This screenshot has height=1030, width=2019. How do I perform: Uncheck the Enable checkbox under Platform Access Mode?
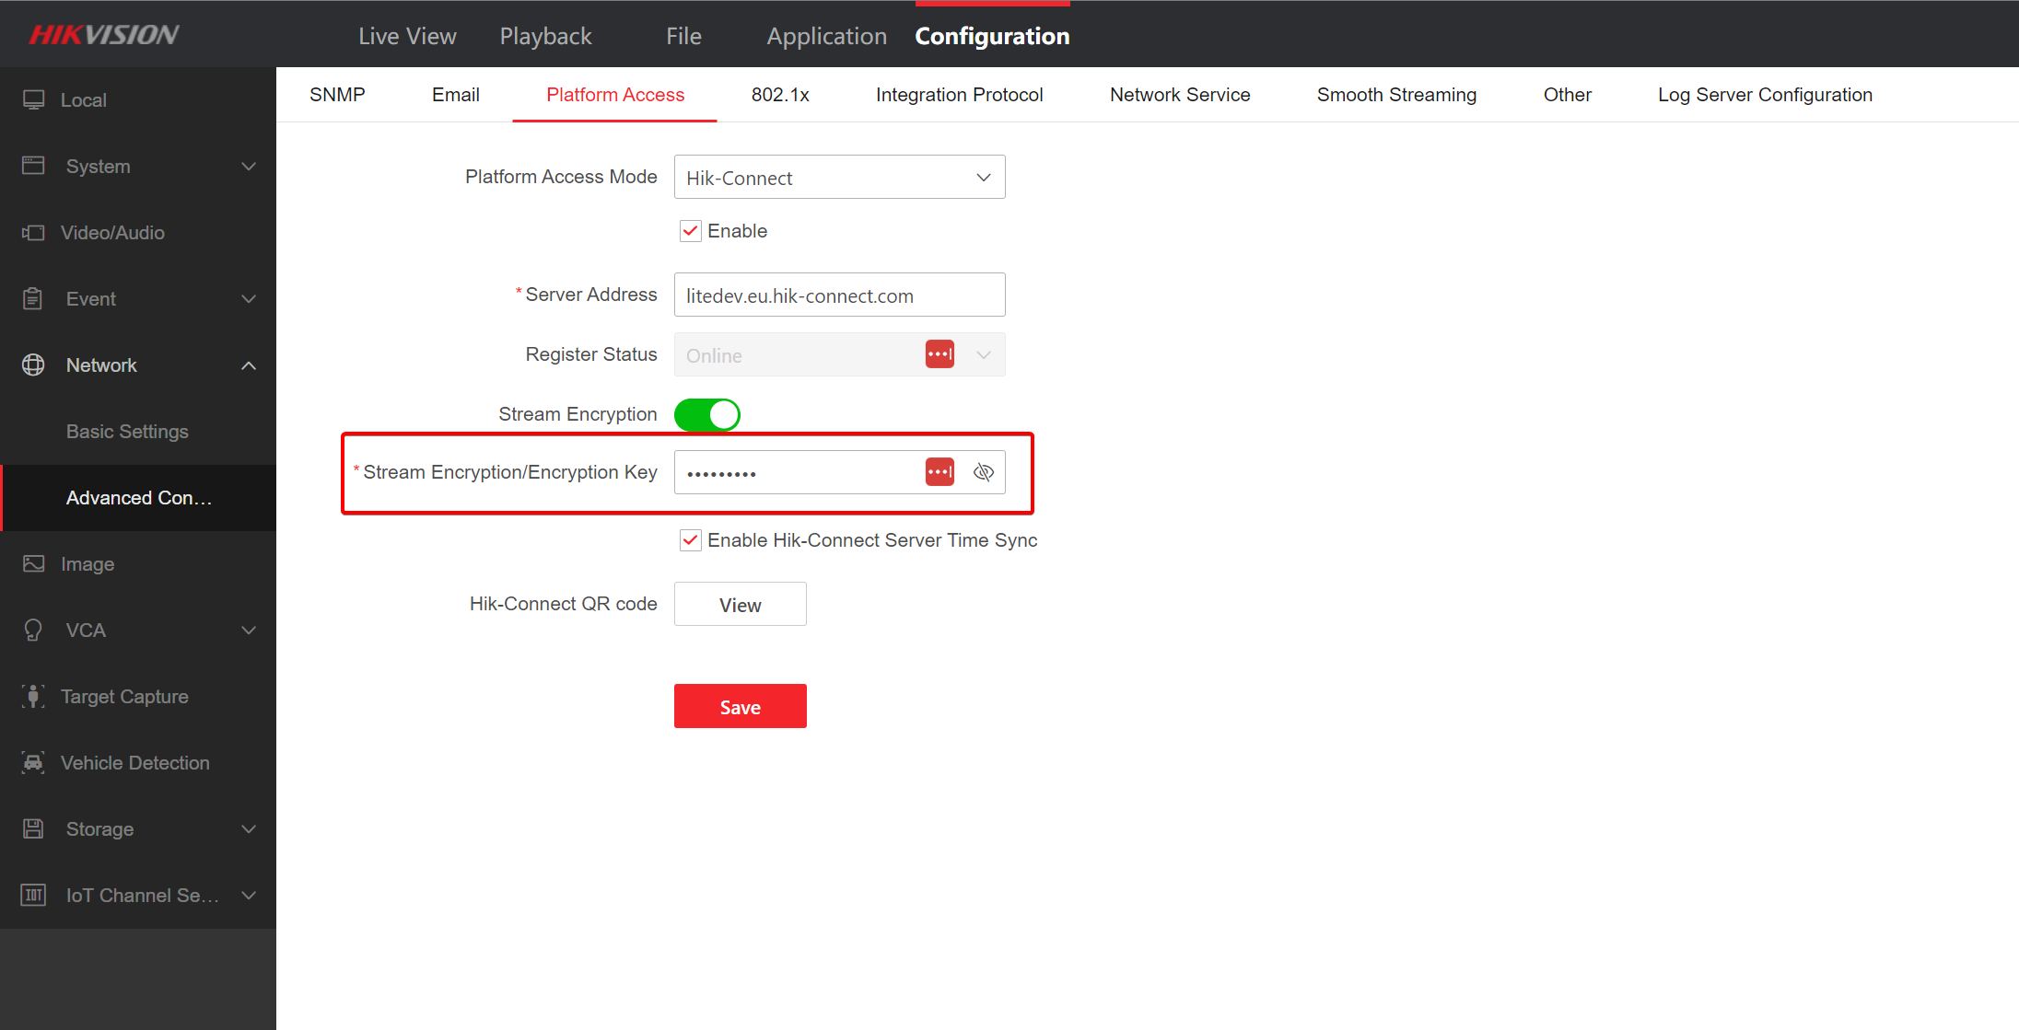point(690,230)
